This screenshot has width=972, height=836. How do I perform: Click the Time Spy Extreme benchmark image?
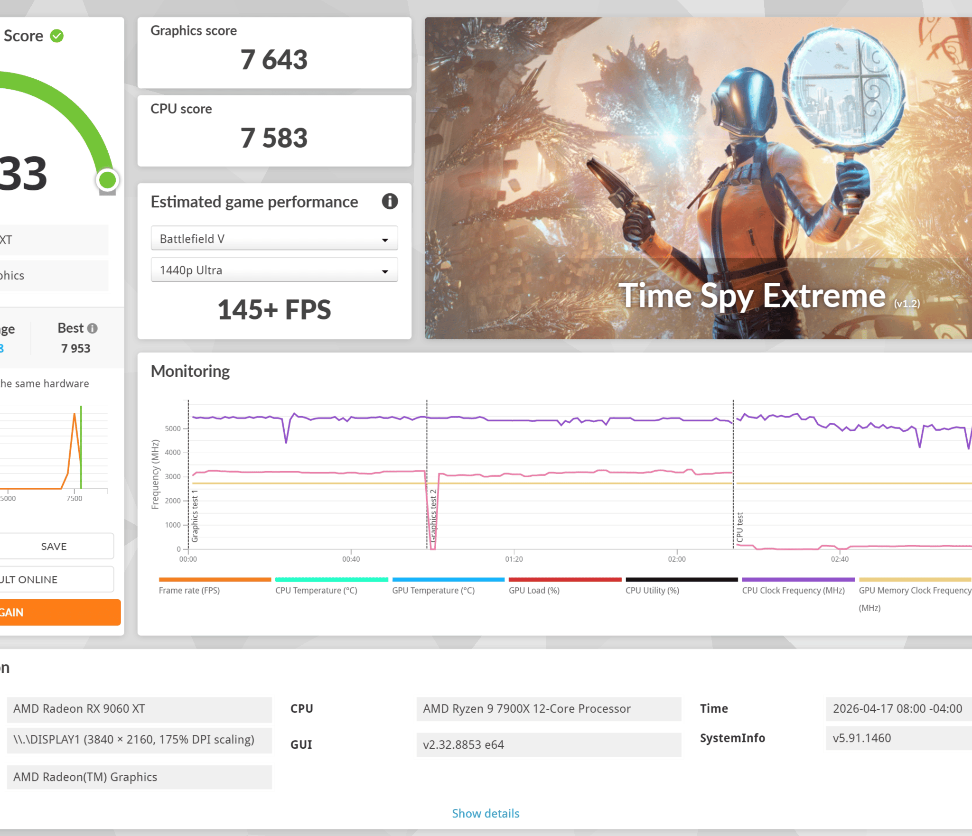pyautogui.click(x=698, y=178)
